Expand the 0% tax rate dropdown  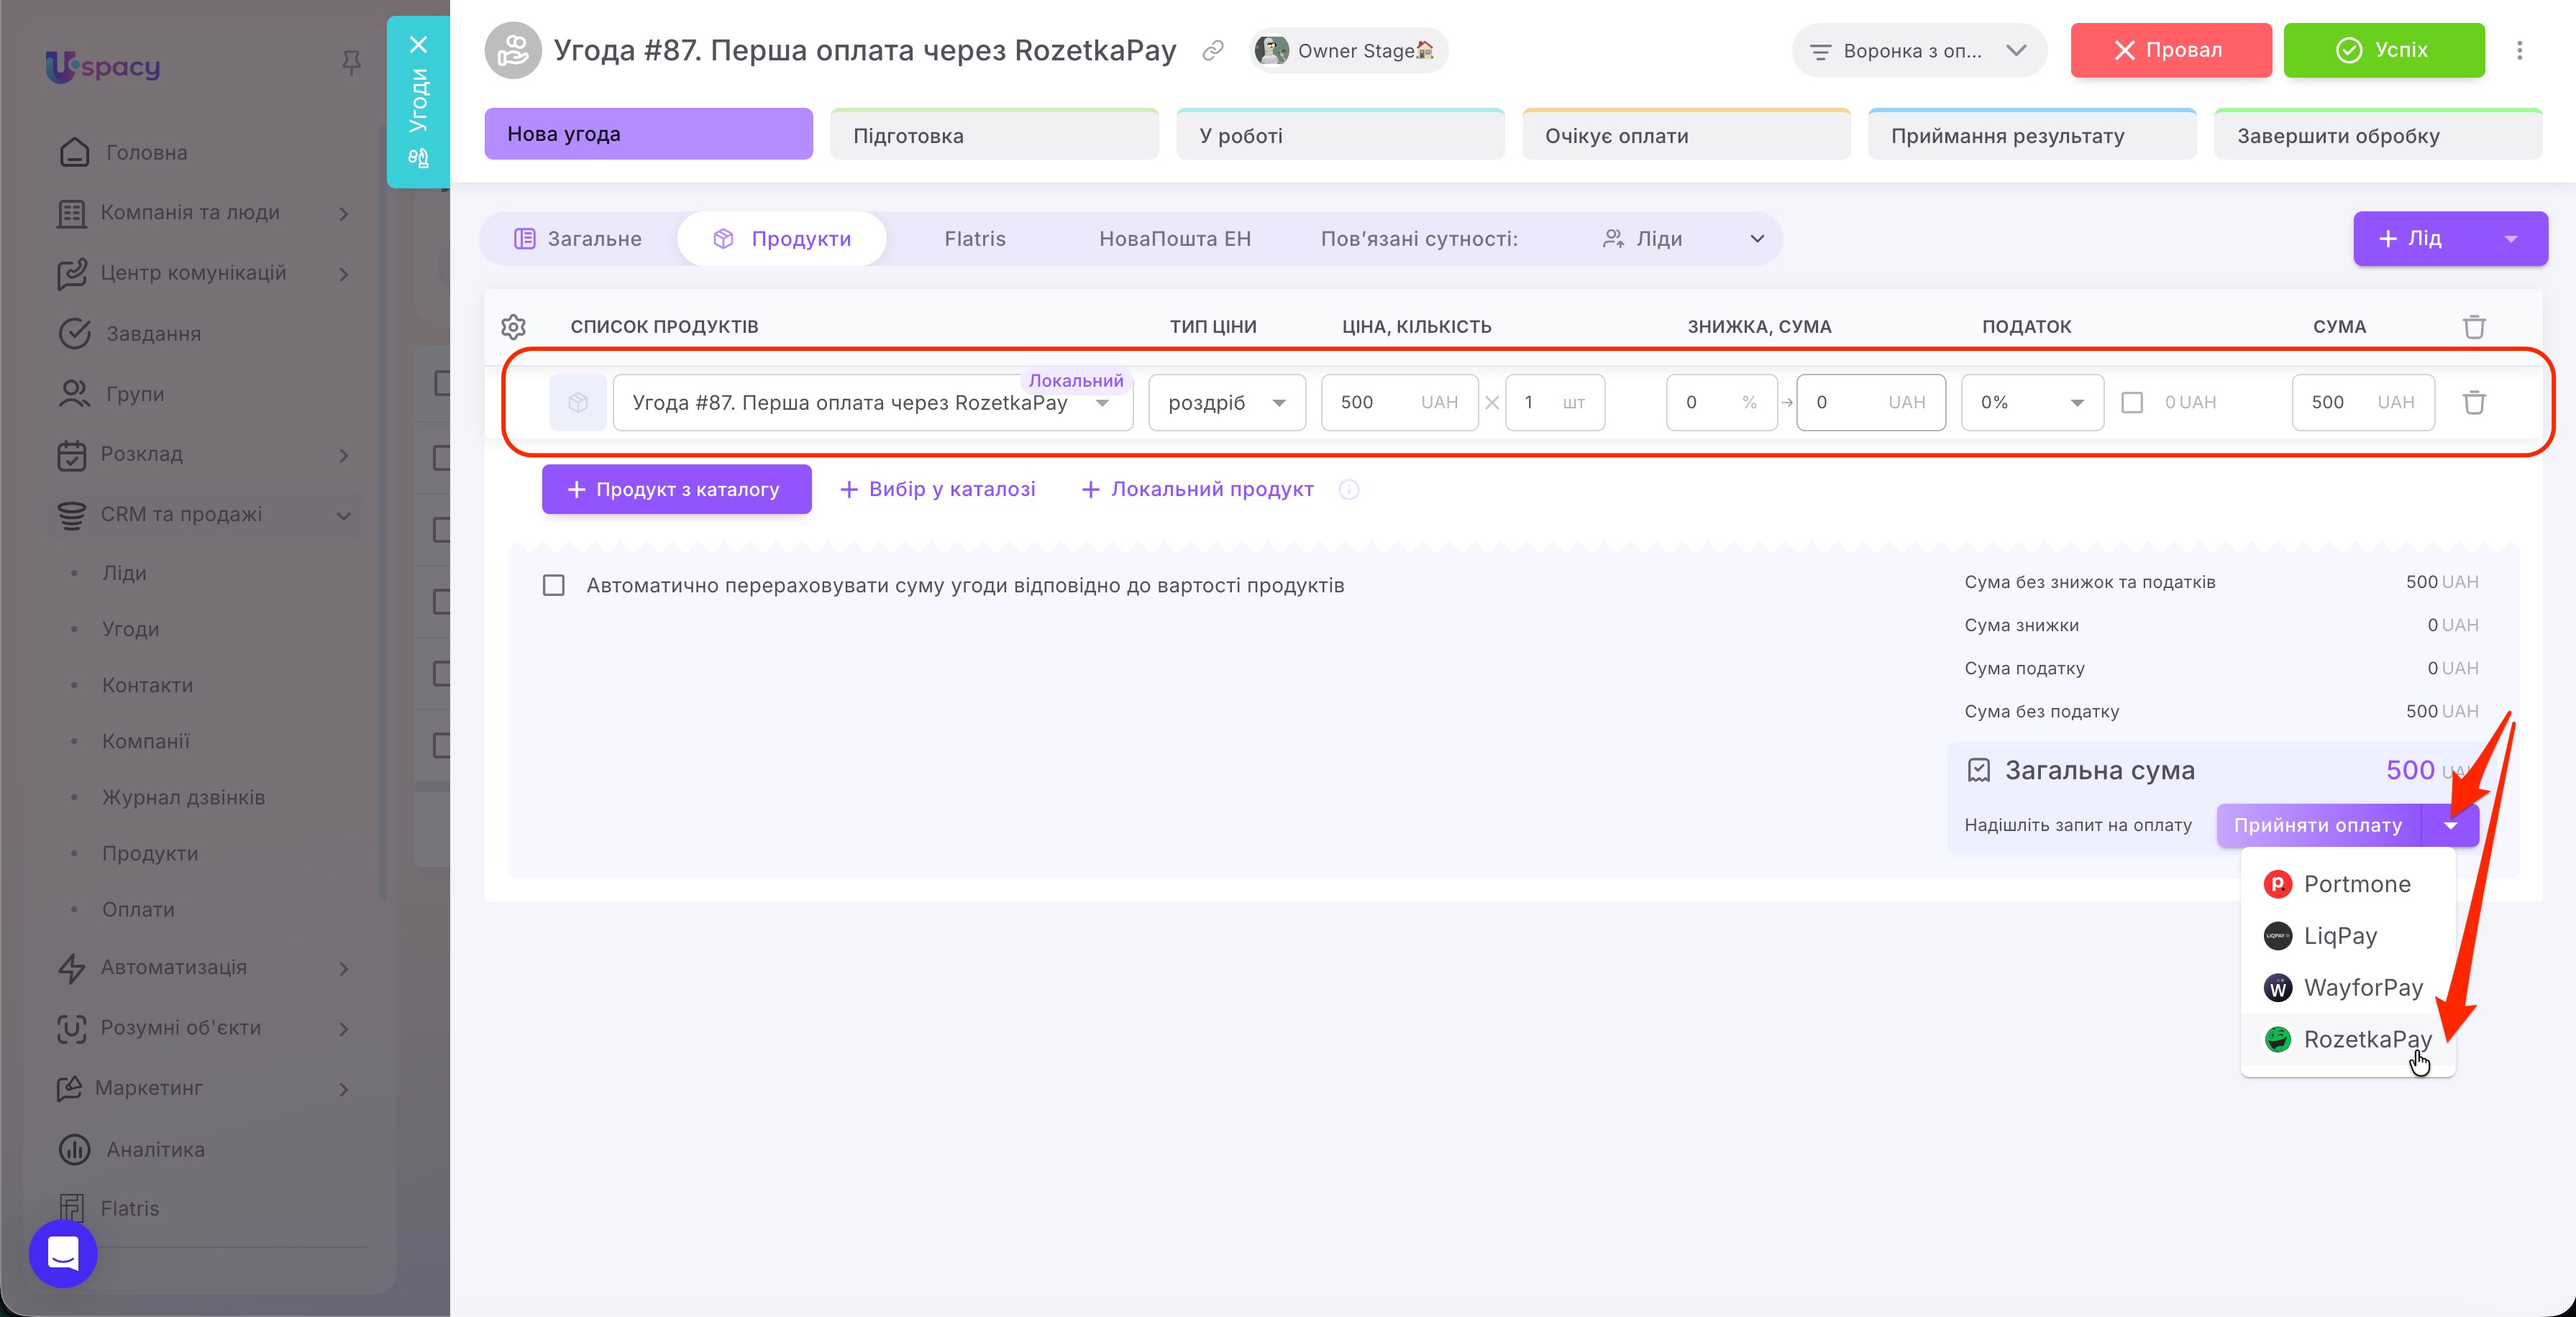(2032, 403)
